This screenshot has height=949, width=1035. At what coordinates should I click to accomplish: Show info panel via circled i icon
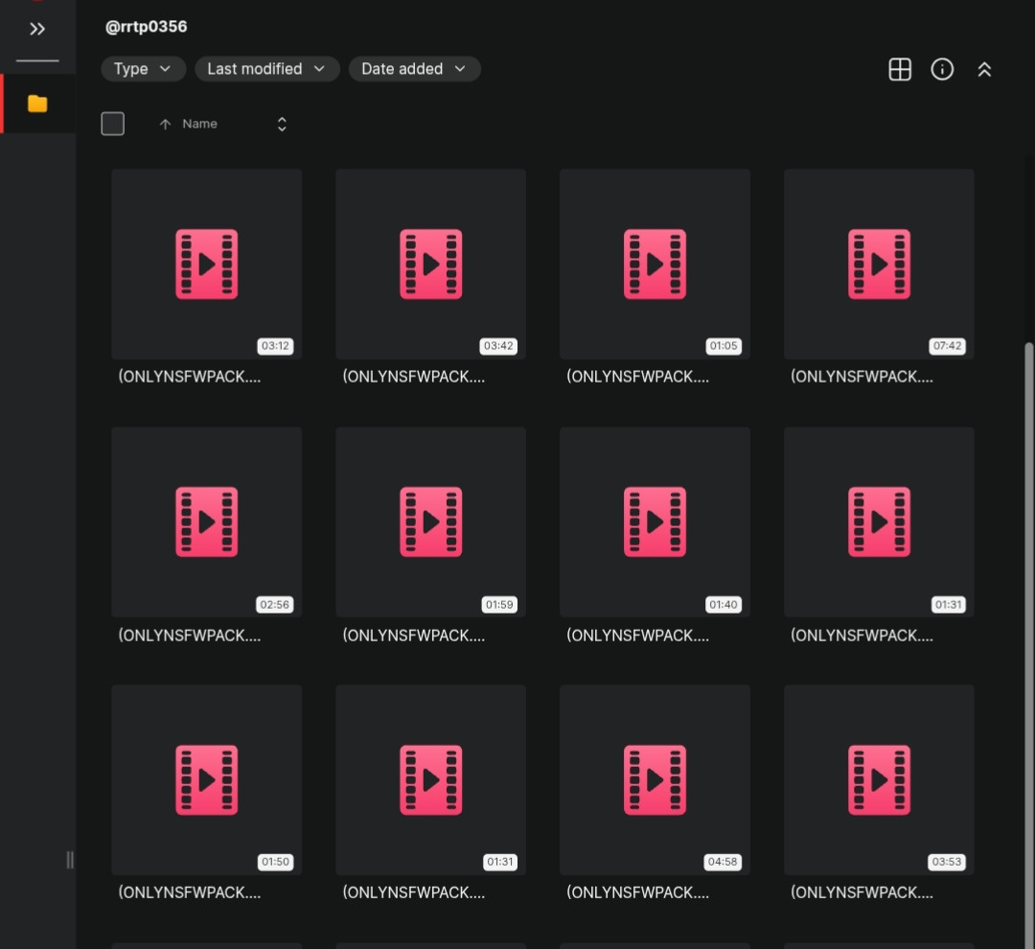942,69
